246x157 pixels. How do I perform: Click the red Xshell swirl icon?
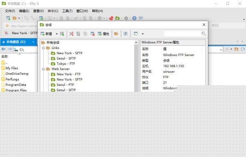tap(111, 18)
